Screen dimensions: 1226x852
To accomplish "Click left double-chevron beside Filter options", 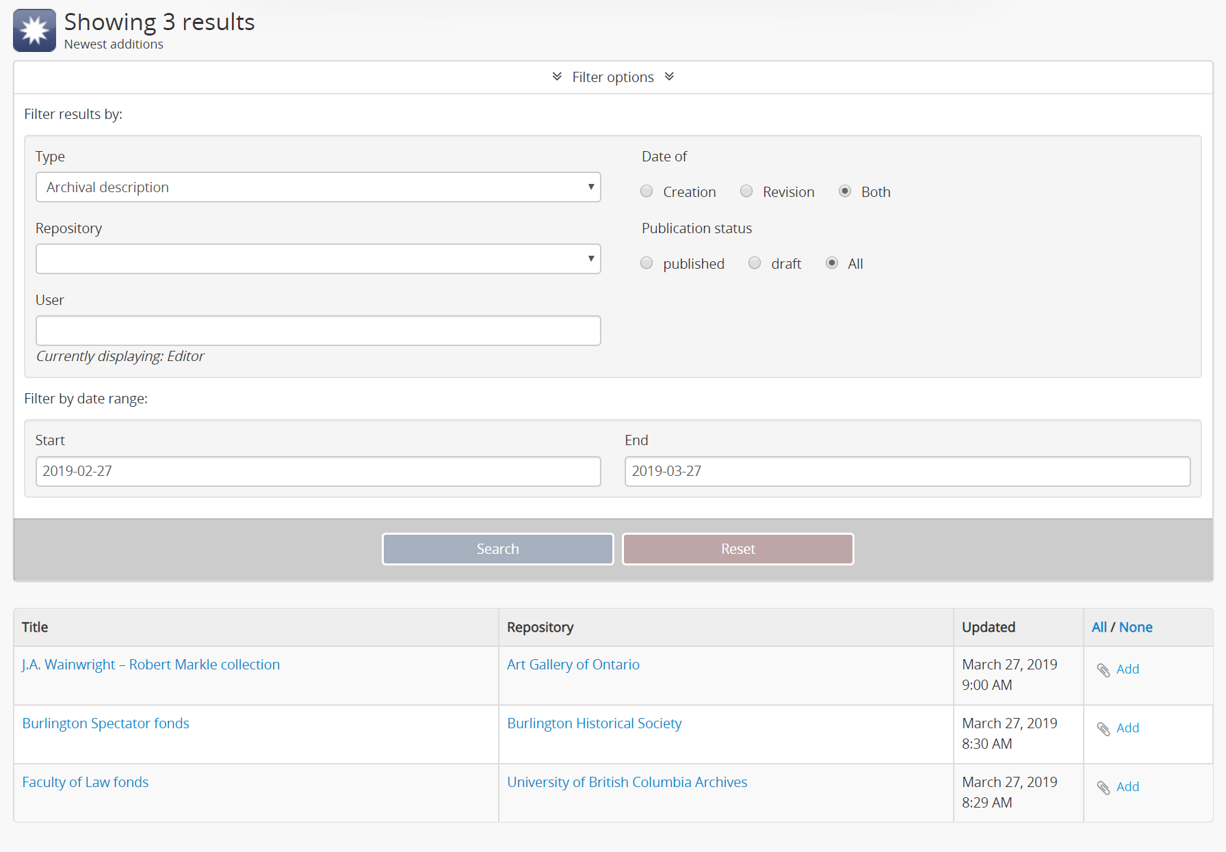I will pos(557,77).
